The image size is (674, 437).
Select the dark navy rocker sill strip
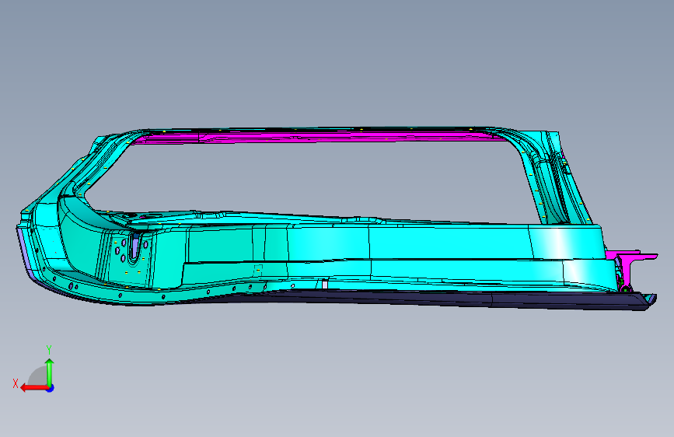[x=452, y=299]
